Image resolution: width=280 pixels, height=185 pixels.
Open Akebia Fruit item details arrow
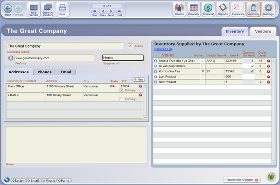coord(155,61)
